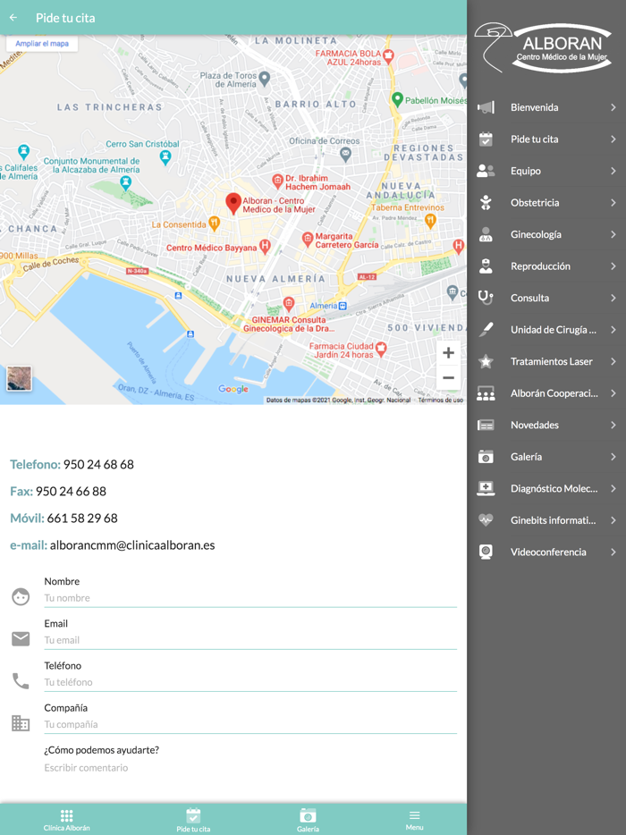The height and width of the screenshot is (835, 626).
Task: Click the email alborancmm@clinicaalboran.es
Action: tap(132, 545)
